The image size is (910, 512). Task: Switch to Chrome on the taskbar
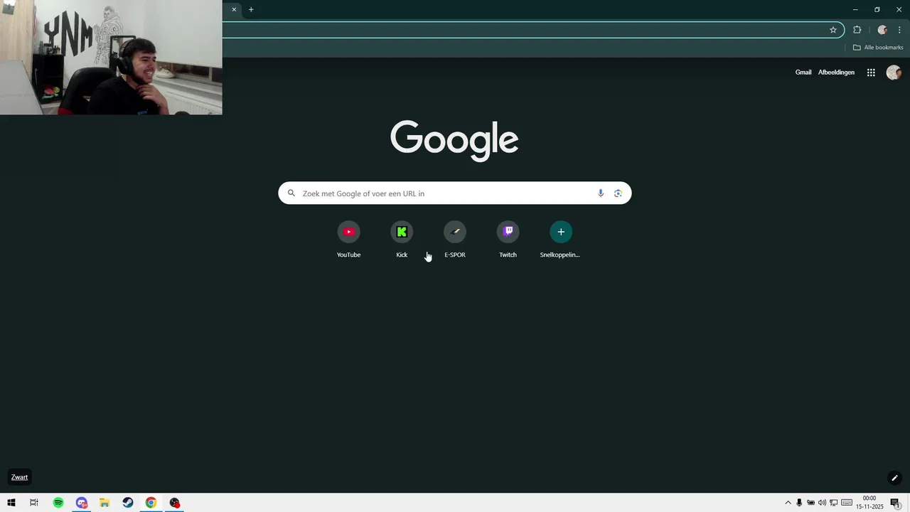click(151, 503)
